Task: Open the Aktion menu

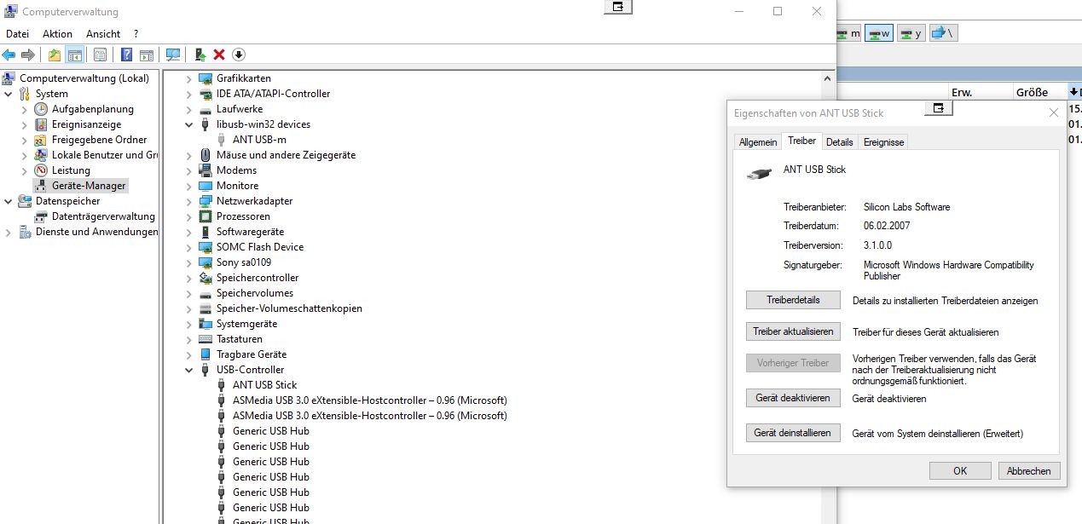Action: click(x=57, y=34)
